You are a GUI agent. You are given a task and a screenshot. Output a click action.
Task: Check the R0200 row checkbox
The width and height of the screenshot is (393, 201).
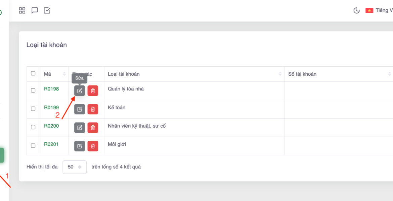(33, 127)
